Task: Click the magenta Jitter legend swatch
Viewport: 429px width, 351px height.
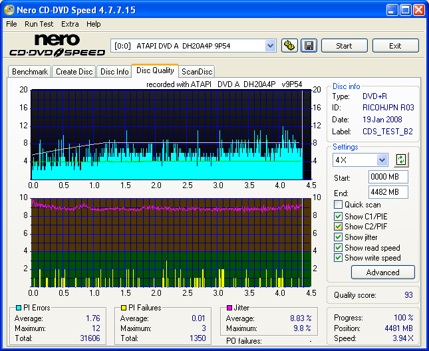Action: pyautogui.click(x=229, y=308)
